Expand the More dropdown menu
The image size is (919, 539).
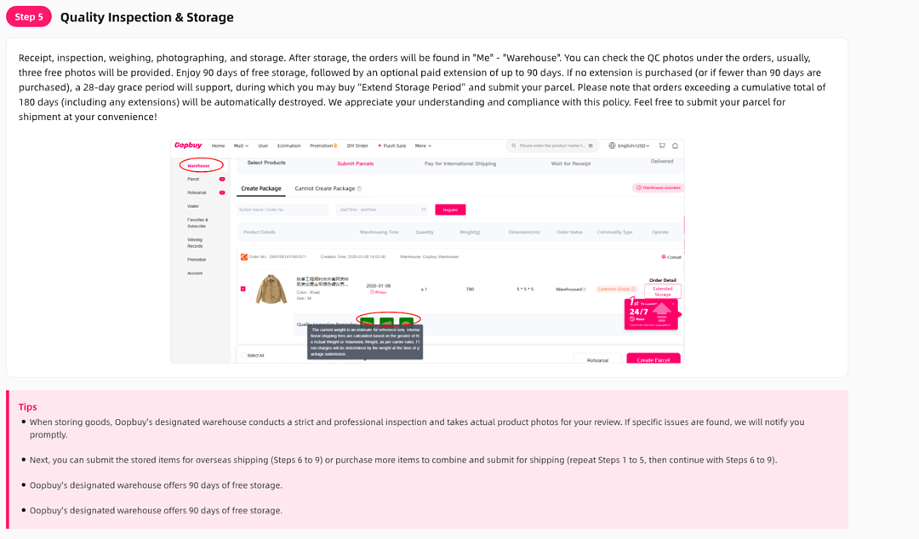point(423,146)
